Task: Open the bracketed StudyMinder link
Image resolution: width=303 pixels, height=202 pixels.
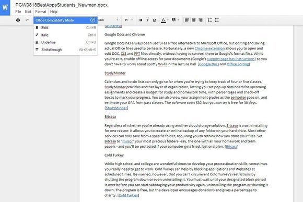Action: coord(116,108)
